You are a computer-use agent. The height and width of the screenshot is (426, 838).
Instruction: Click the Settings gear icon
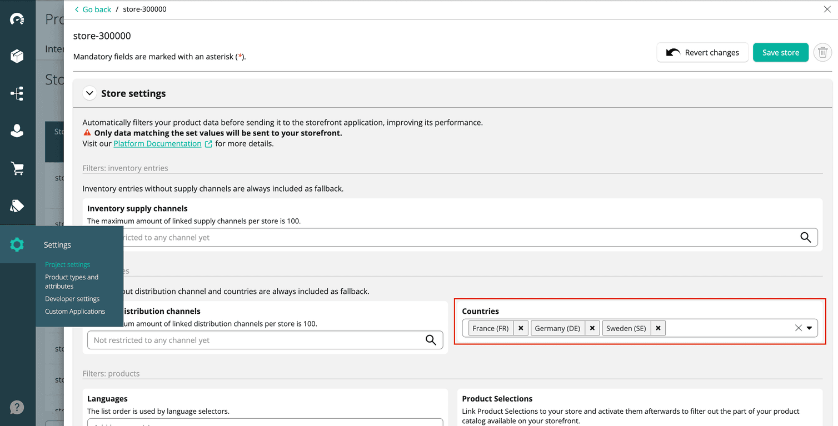tap(17, 244)
